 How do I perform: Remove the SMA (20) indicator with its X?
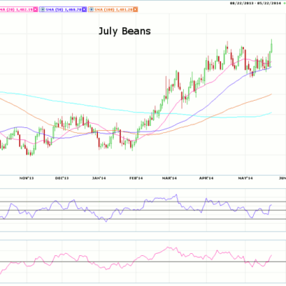point(36,9)
